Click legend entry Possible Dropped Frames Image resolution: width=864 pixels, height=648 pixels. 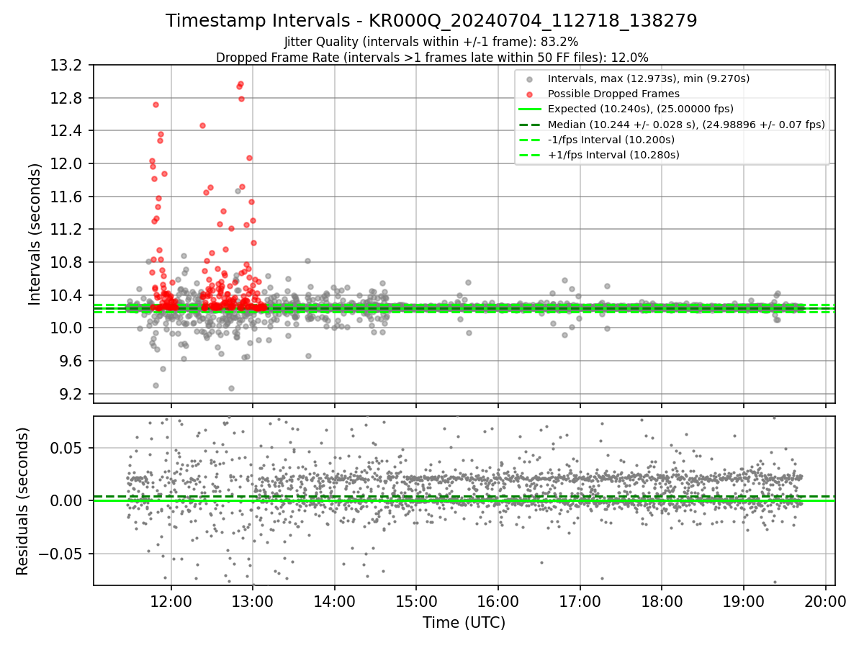(613, 94)
